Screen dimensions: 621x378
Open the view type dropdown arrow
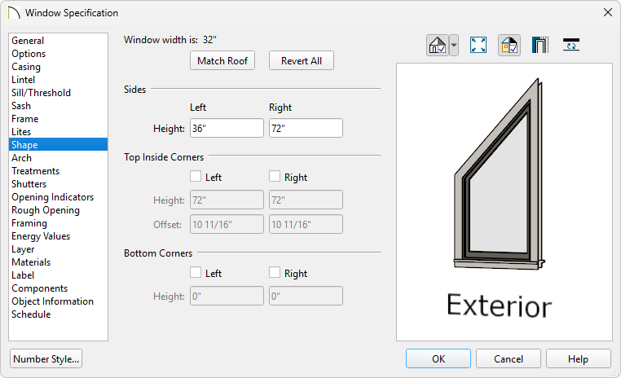[x=454, y=45]
